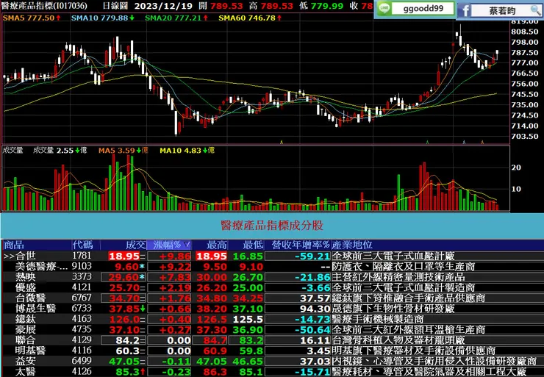
Task: Click the green LINE icon
Action: (383, 9)
